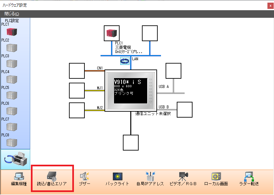This screenshot has width=274, height=195.
Task: Open the 自局IPアドレス settings
Action: pyautogui.click(x=150, y=179)
